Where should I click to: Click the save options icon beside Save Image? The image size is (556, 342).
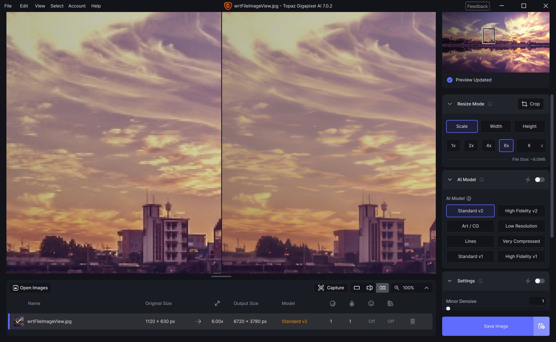point(541,326)
